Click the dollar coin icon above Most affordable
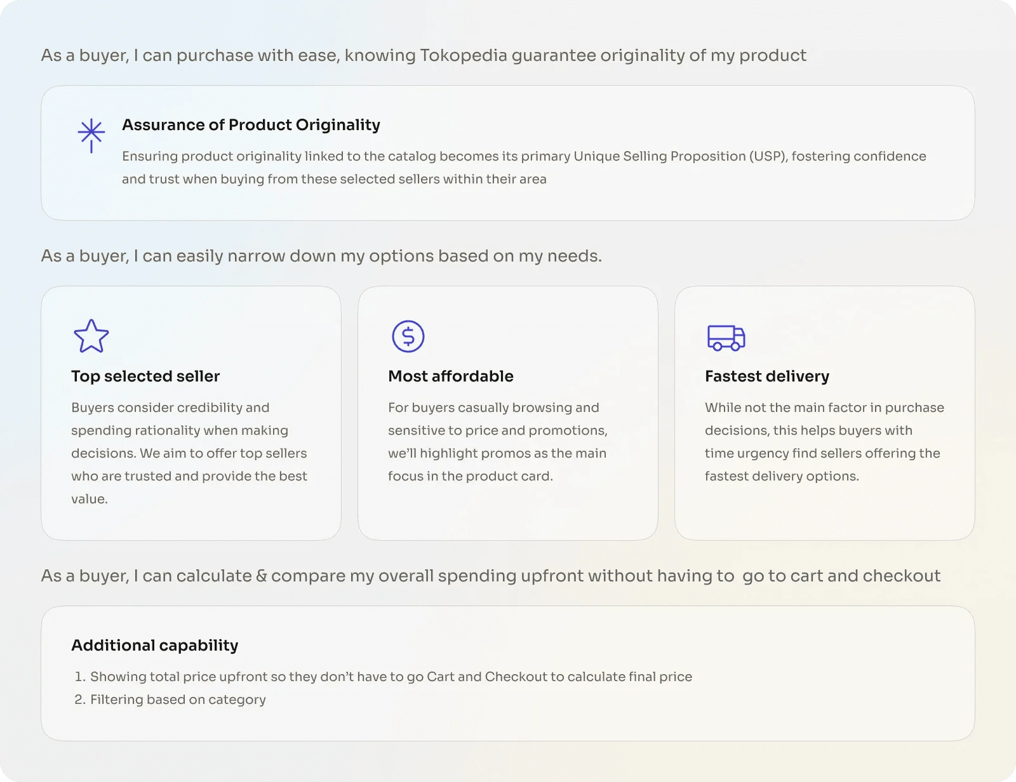The image size is (1016, 782). (x=408, y=336)
